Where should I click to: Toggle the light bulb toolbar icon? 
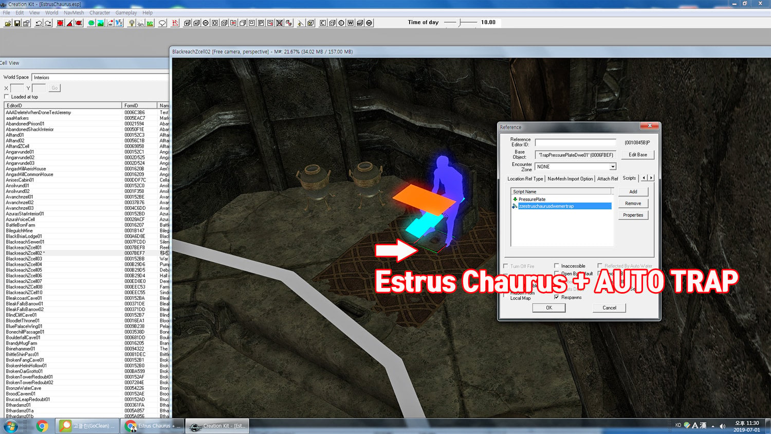(132, 23)
